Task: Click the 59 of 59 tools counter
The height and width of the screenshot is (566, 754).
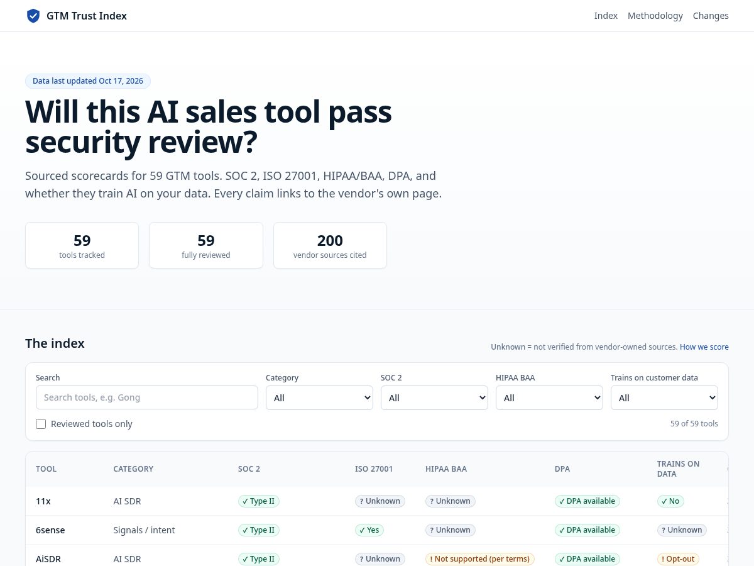Action: point(694,424)
